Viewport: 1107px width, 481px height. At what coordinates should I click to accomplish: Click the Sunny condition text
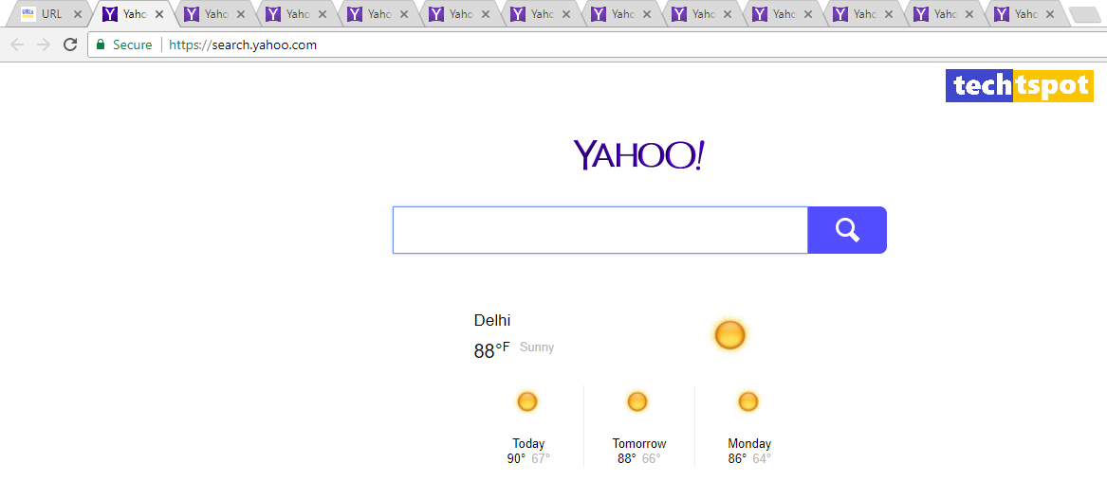(x=537, y=347)
